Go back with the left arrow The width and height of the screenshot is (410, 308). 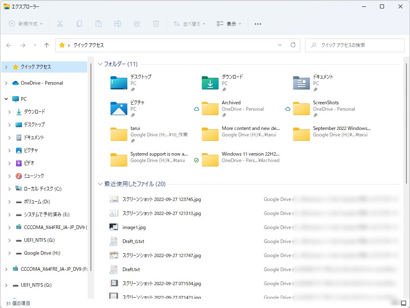(x=9, y=45)
